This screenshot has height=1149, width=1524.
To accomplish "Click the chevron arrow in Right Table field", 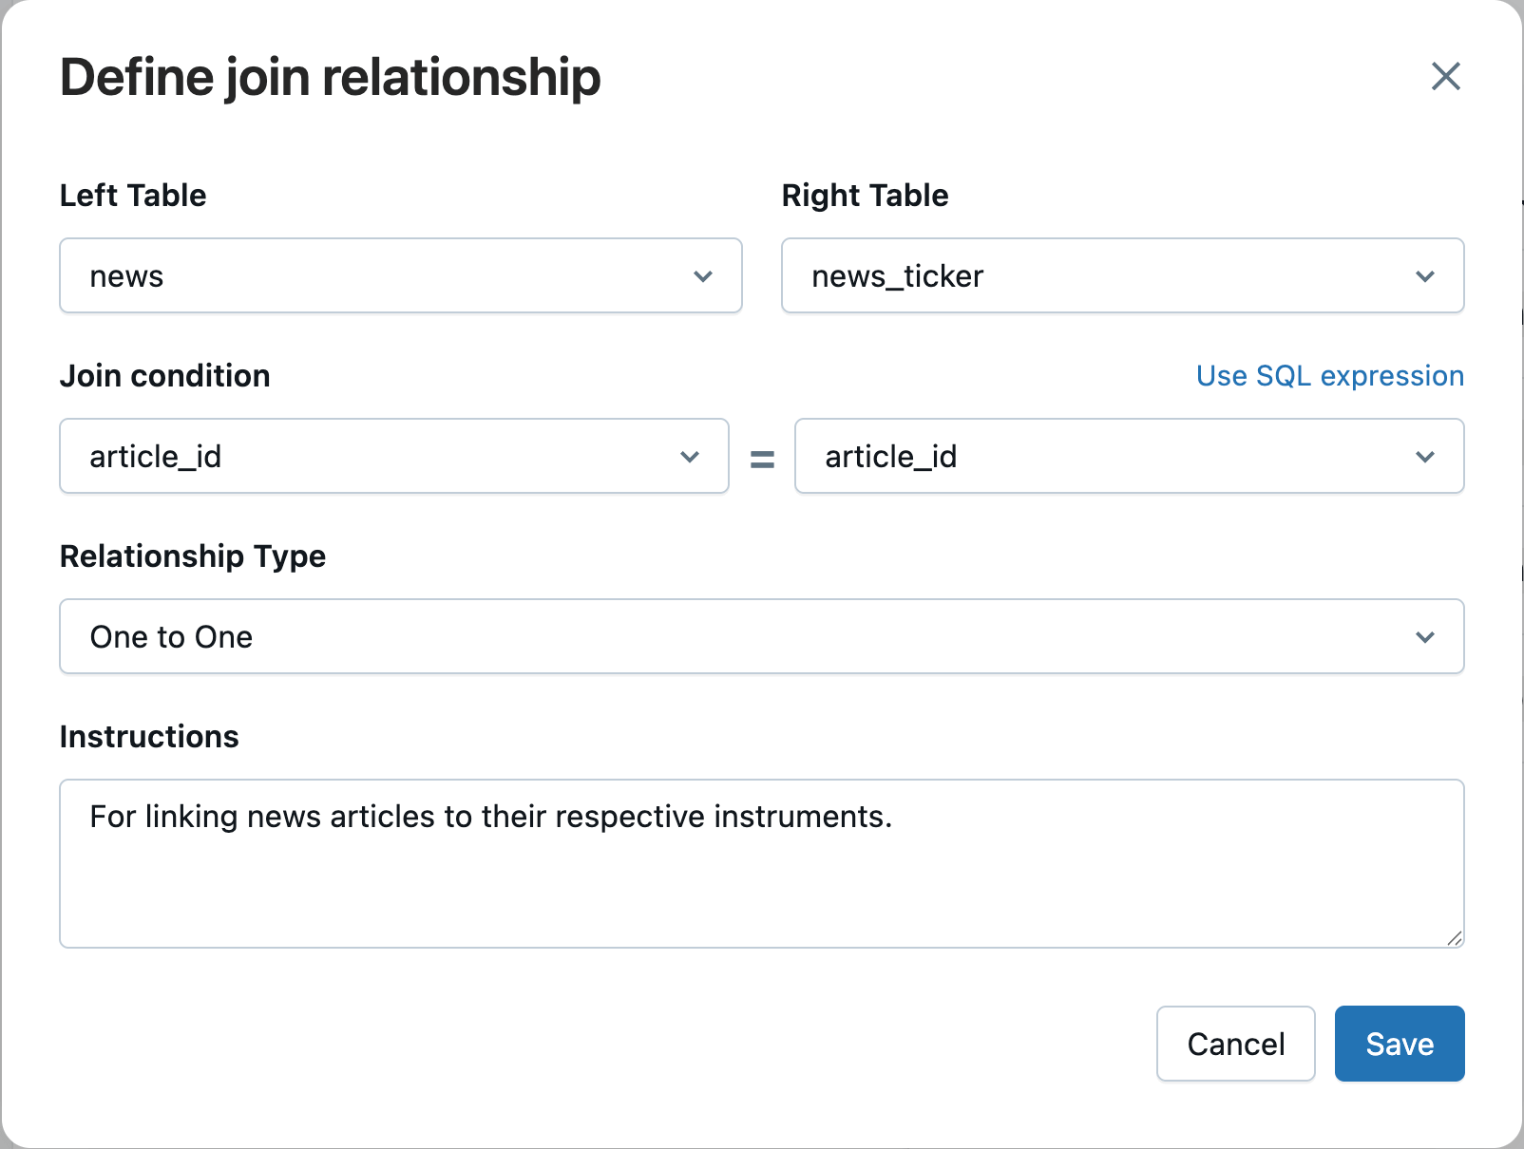I will (1425, 276).
